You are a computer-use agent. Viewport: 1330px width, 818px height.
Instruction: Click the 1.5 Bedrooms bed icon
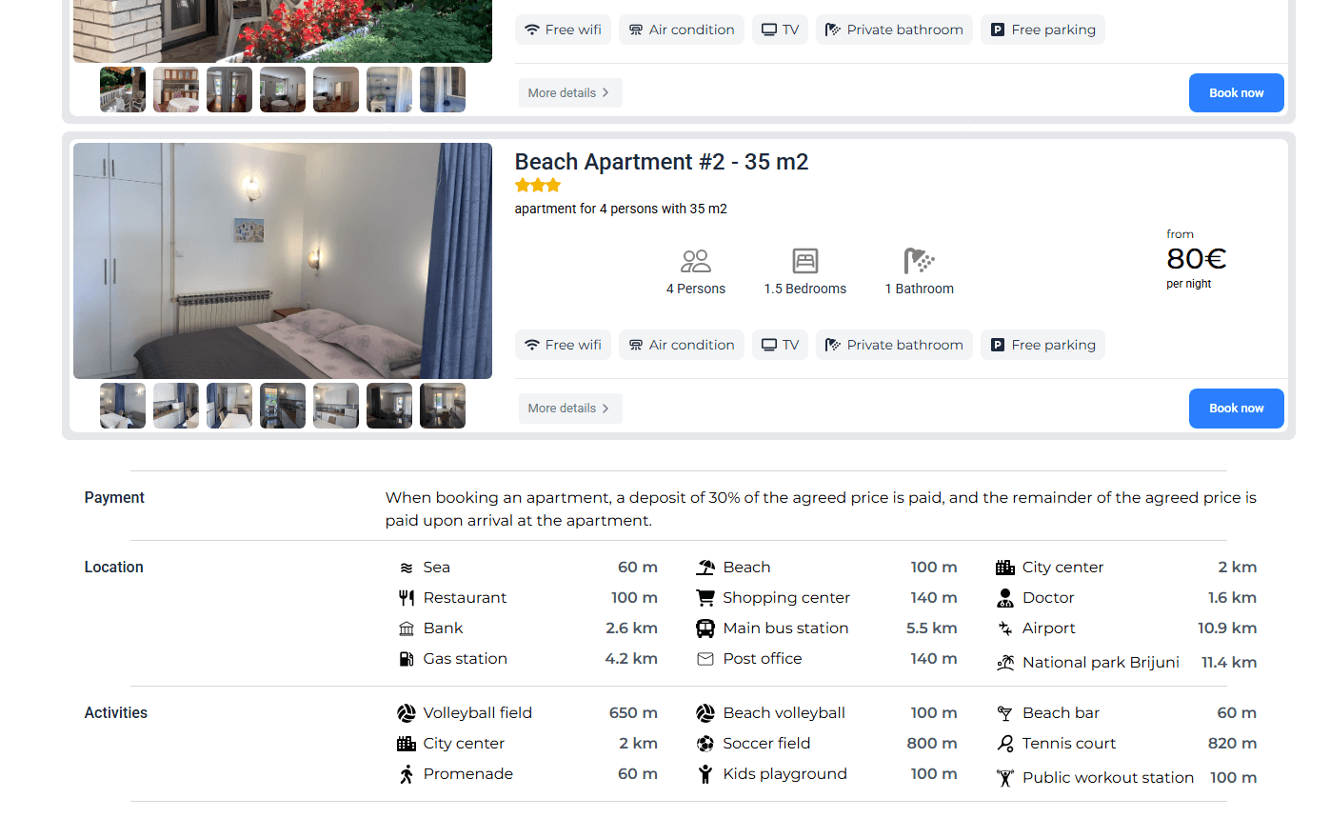[804, 261]
